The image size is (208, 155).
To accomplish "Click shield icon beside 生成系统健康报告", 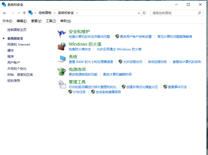I will pyautogui.click(x=93, y=92).
